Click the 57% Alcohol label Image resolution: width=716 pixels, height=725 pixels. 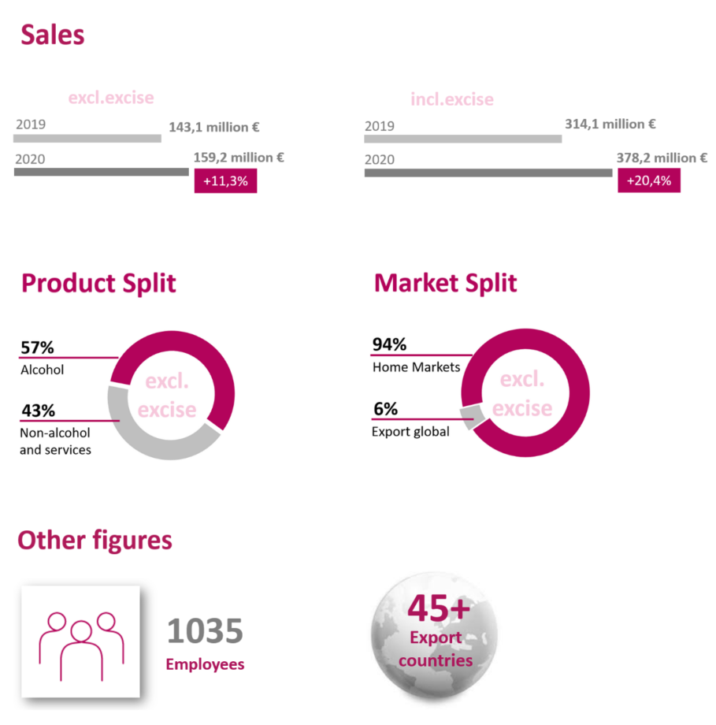[42, 359]
